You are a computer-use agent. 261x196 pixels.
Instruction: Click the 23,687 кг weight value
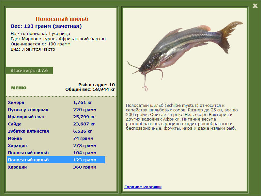click(84, 124)
